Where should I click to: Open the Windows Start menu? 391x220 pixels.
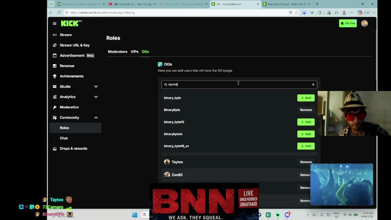click(135, 215)
